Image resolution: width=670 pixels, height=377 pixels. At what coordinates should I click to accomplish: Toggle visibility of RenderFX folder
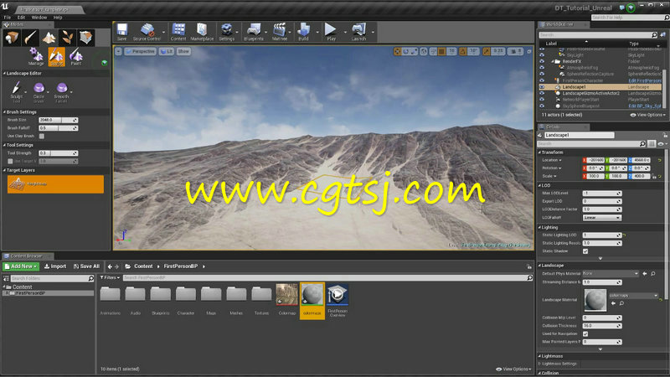[x=542, y=61]
